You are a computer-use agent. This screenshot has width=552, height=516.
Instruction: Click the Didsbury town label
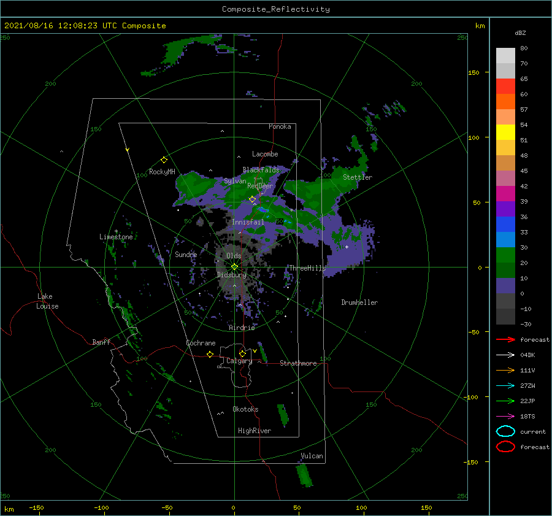[x=232, y=275]
